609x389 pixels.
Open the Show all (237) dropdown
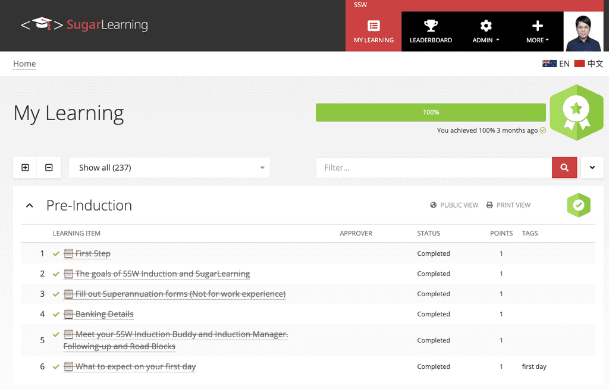[169, 167]
